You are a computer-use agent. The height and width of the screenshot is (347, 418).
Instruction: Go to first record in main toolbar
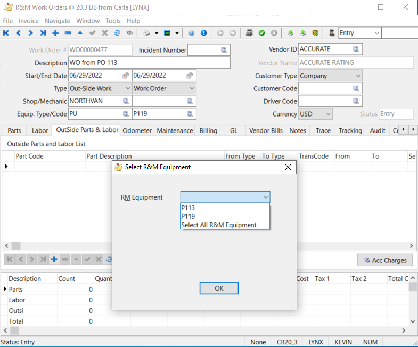[x=6, y=33]
